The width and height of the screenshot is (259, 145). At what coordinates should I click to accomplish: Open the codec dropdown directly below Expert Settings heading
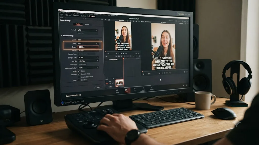(x=88, y=40)
